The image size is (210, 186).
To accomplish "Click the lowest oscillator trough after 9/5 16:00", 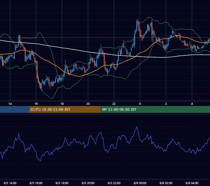I will [40, 161].
